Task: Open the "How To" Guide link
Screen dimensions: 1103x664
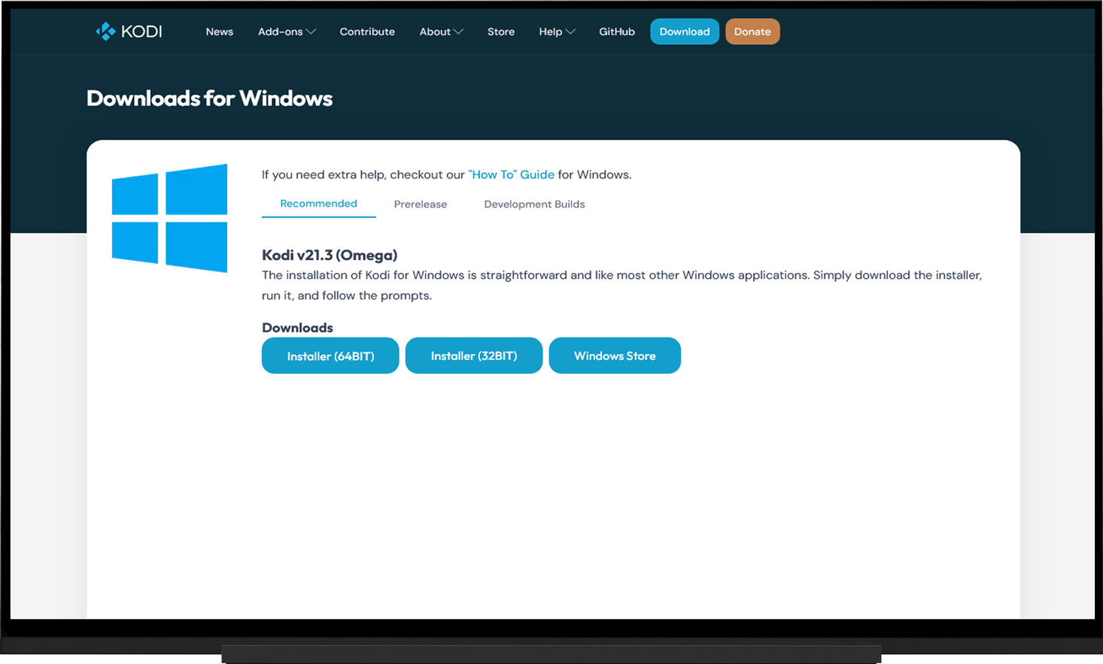Action: 512,174
